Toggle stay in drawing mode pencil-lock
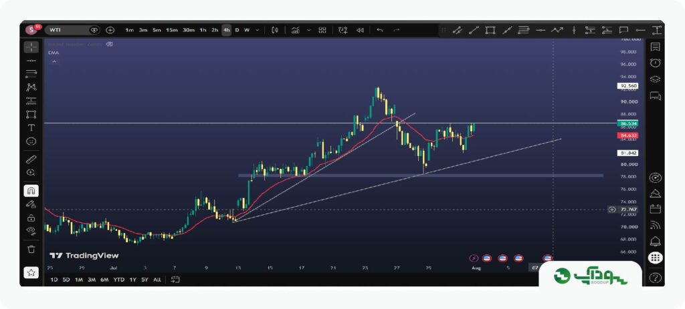 [31, 204]
